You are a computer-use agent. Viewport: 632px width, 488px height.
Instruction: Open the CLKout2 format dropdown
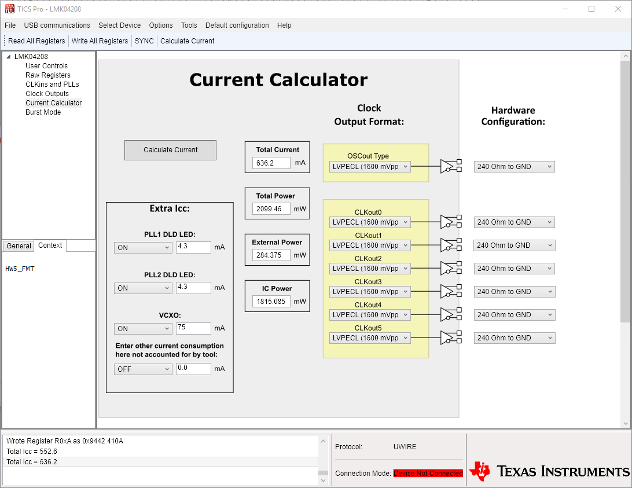click(370, 269)
